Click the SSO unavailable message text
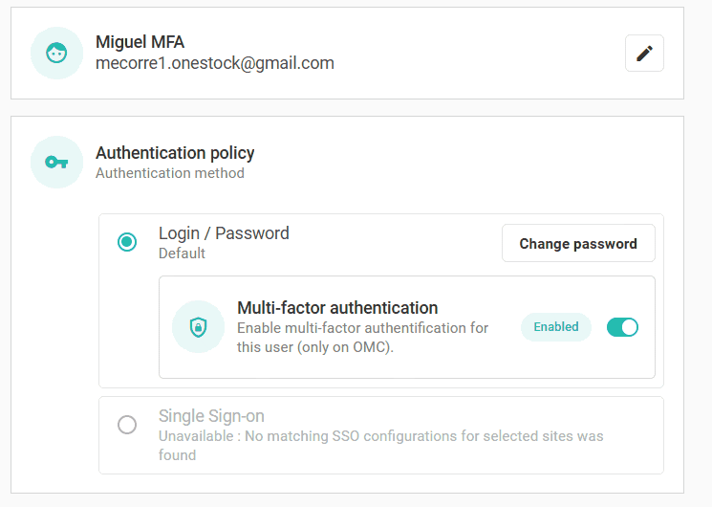Image resolution: width=712 pixels, height=507 pixels. (380, 445)
